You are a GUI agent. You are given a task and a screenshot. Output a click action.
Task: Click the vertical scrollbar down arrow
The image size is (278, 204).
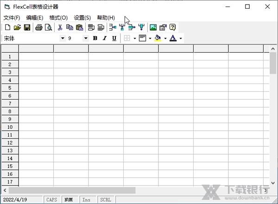pyautogui.click(x=273, y=183)
